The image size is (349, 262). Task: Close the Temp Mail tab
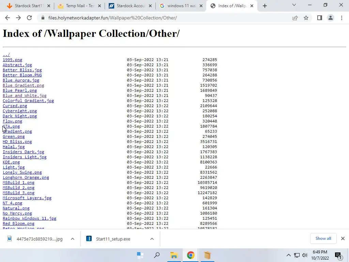pyautogui.click(x=100, y=6)
